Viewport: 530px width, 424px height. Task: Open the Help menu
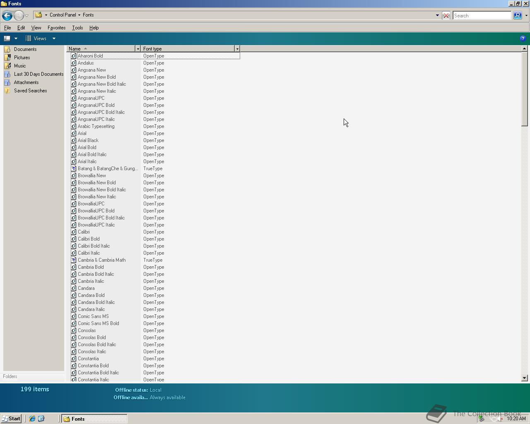(x=94, y=28)
